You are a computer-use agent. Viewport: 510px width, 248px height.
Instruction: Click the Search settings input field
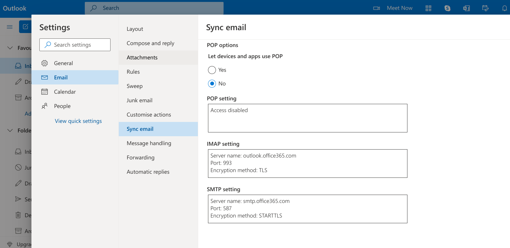[x=75, y=45]
